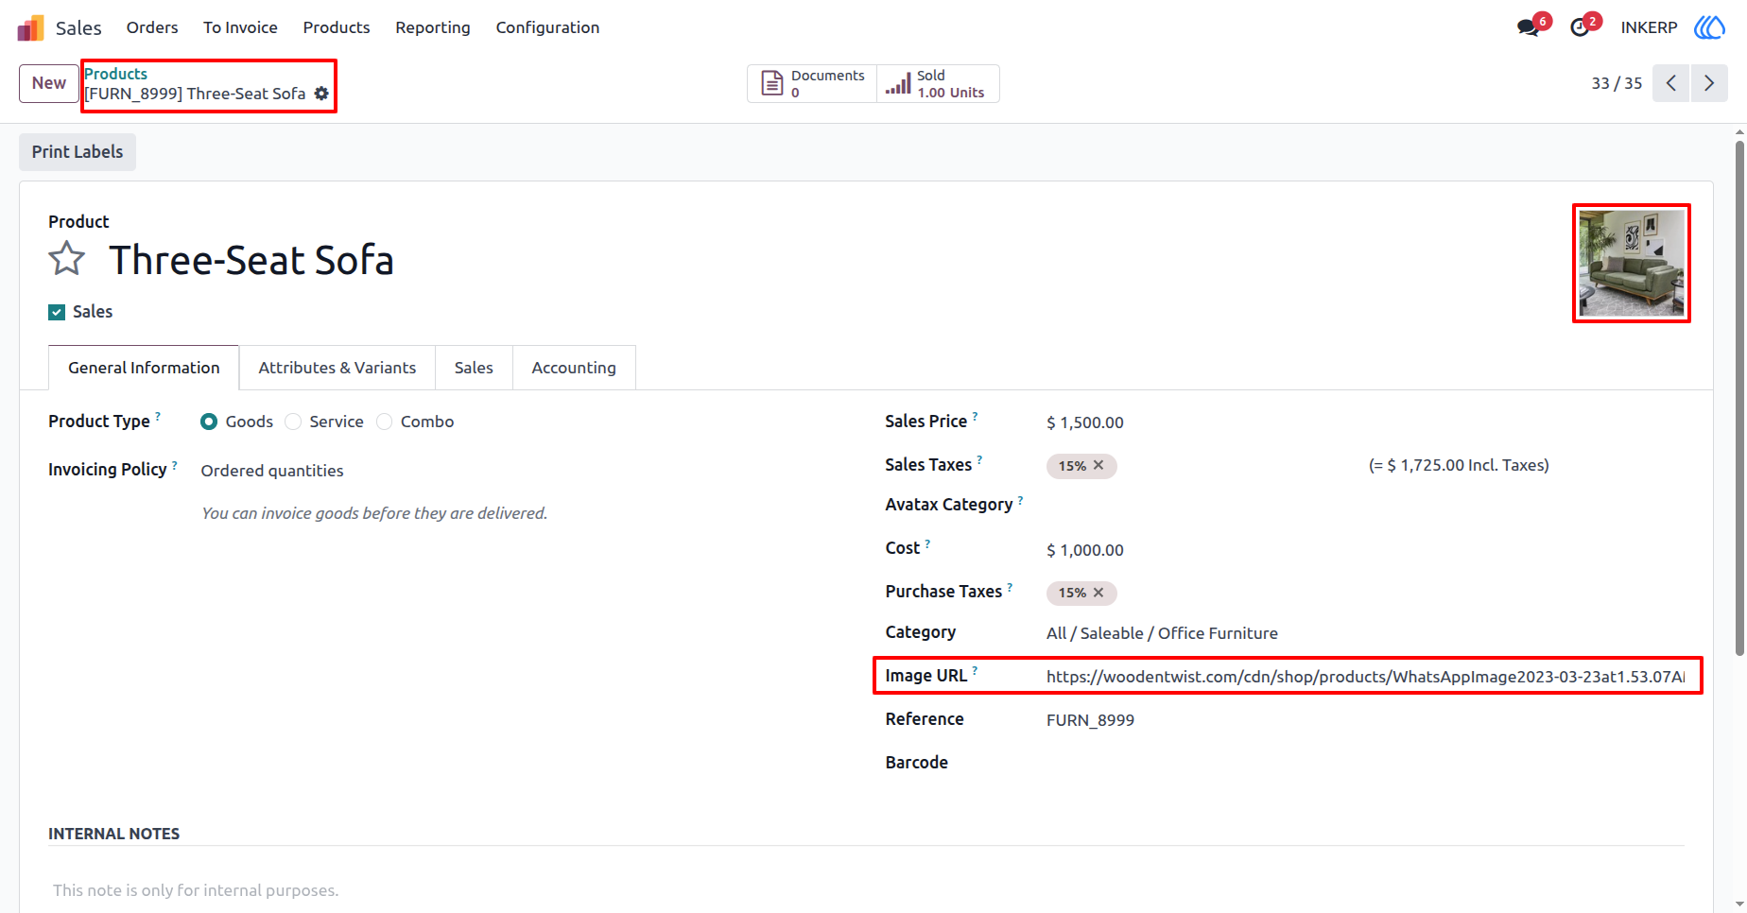Switch to the Sales tab
1747x913 pixels.
point(474,368)
